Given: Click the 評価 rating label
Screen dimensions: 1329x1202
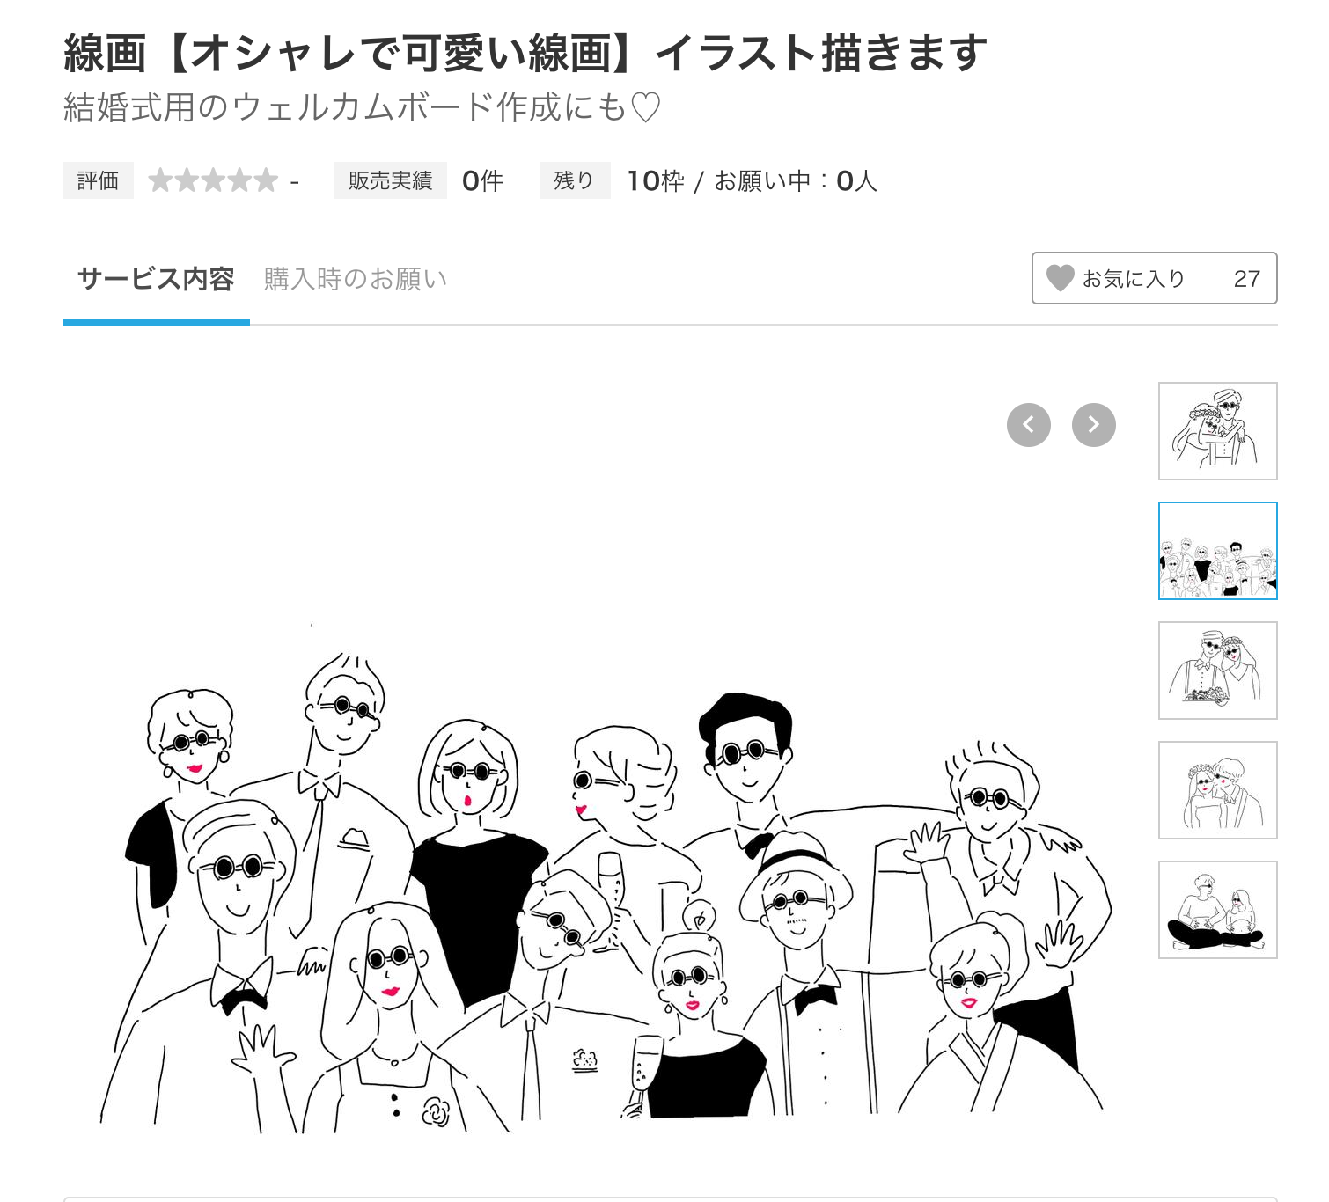Looking at the screenshot, I should (98, 180).
